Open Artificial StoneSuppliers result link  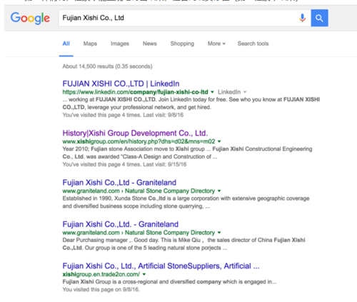point(161,266)
